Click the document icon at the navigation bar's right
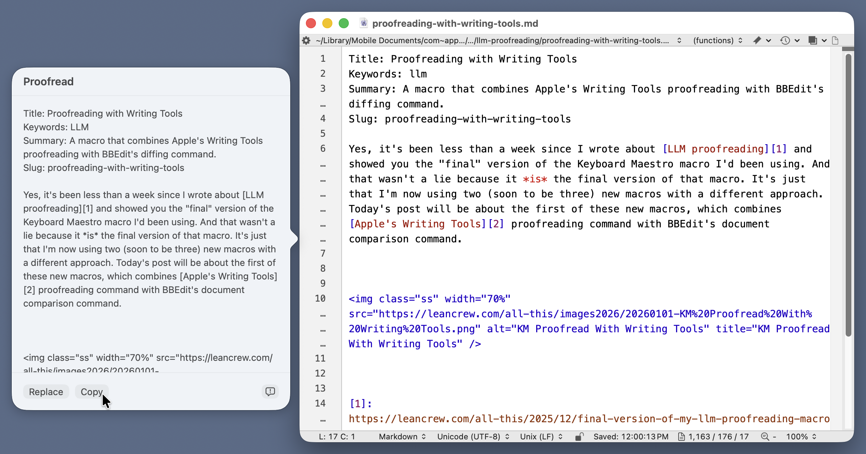 pyautogui.click(x=835, y=40)
